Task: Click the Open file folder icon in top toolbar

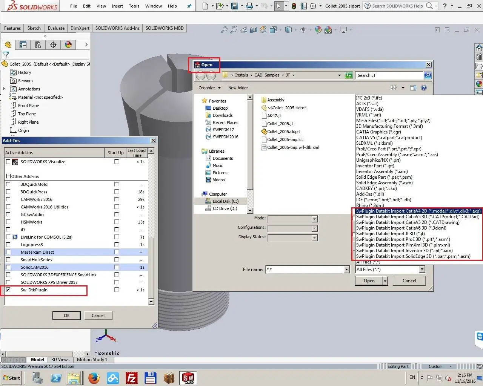Action: tap(219, 6)
